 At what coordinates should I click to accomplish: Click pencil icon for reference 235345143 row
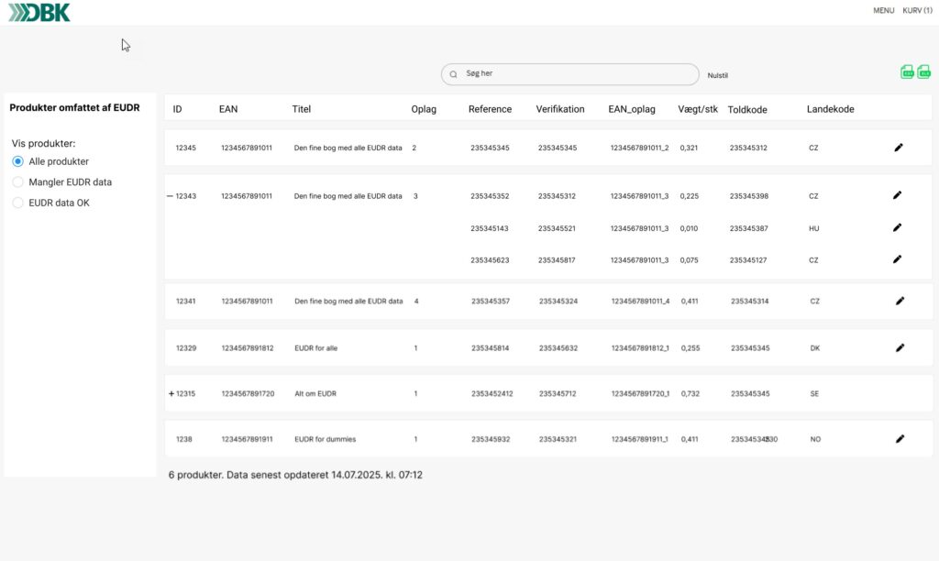click(898, 227)
